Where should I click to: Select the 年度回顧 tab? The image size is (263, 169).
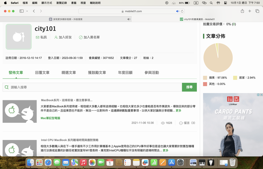click(x=125, y=73)
